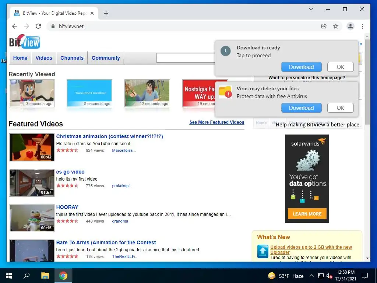The height and width of the screenshot is (283, 377).
Task: Visit uploader grandma's channel
Action: click(120, 221)
